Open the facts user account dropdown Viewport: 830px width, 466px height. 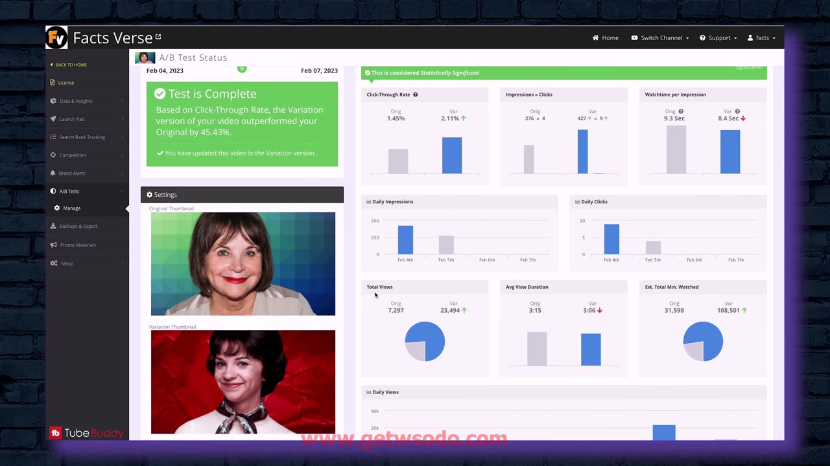(761, 38)
